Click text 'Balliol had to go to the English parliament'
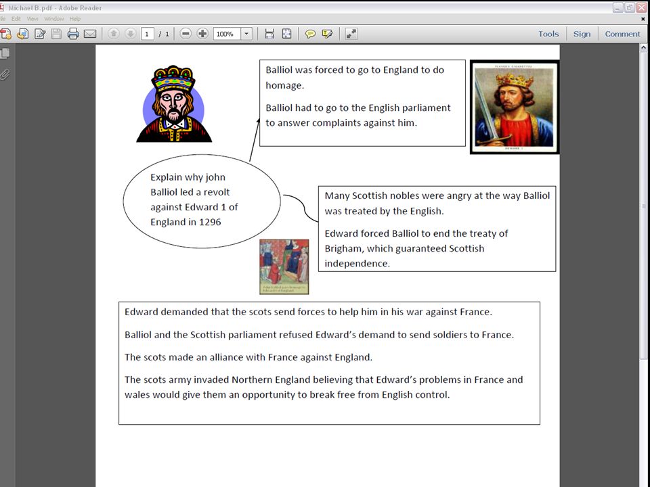Viewport: 650px width, 487px height. click(358, 108)
